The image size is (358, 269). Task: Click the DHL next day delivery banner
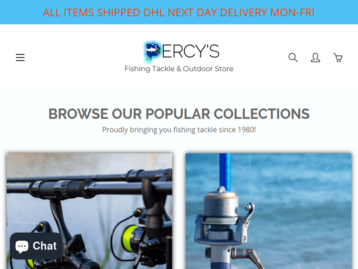point(179,12)
